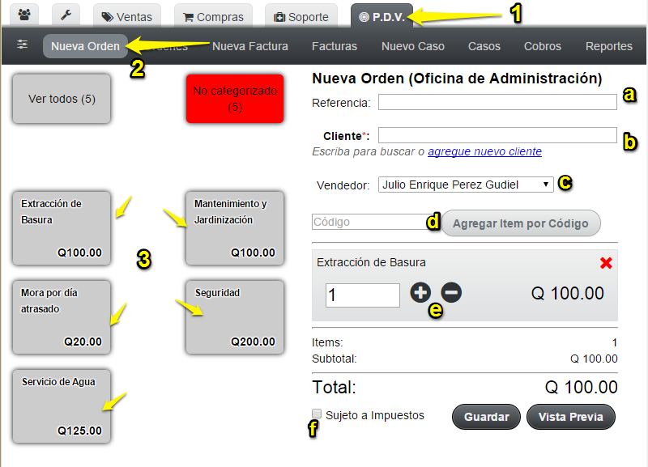Viewport: 648px width, 467px height.
Task: Click Agregar Item por Código button
Action: click(x=521, y=223)
